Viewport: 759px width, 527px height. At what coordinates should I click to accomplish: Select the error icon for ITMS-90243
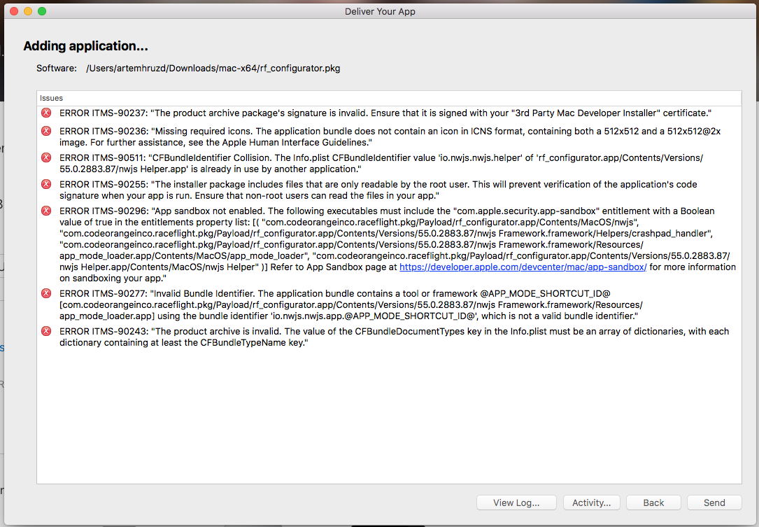point(46,331)
